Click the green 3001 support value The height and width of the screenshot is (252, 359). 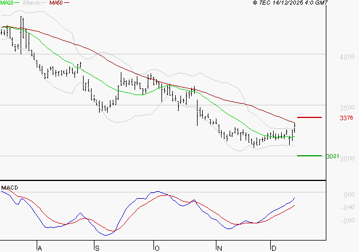coord(333,156)
